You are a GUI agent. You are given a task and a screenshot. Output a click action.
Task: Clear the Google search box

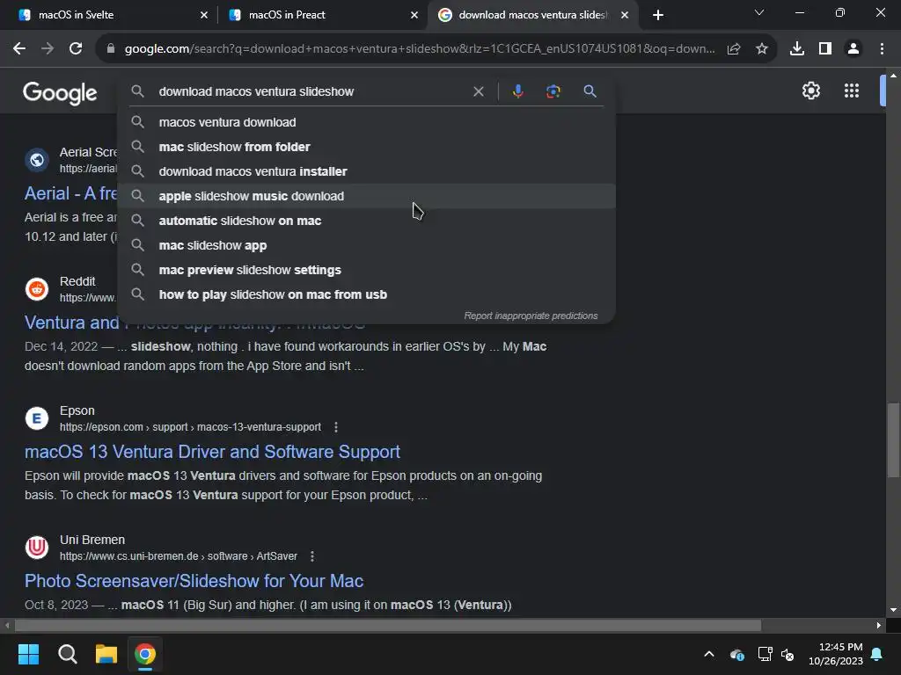click(x=478, y=91)
